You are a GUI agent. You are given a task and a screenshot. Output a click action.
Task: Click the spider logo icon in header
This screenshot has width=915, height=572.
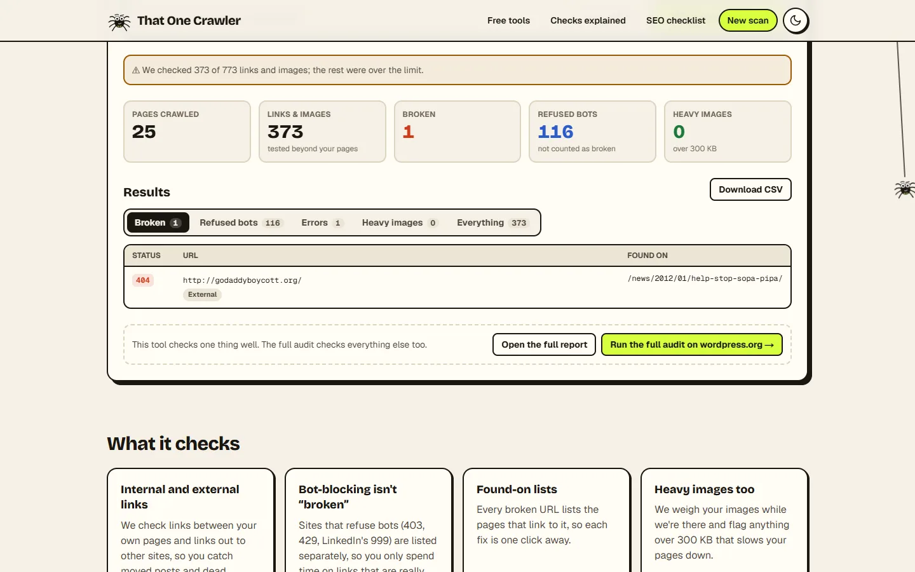119,21
